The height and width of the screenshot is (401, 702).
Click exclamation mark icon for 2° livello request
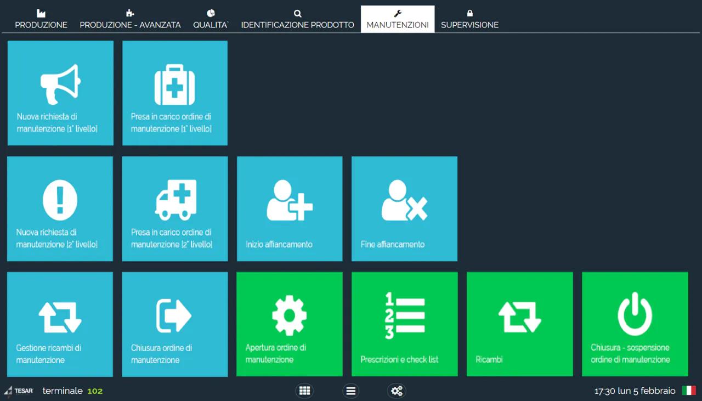(60, 200)
